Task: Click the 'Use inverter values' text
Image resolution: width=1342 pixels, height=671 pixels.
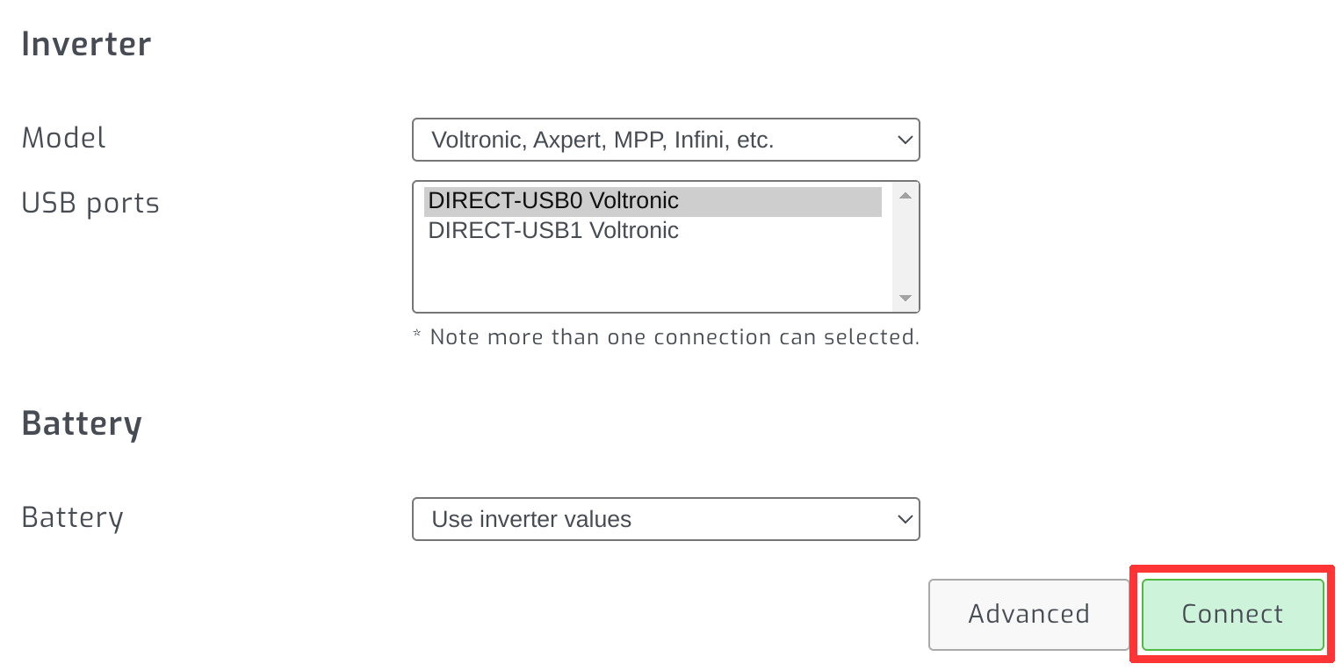Action: pos(531,519)
